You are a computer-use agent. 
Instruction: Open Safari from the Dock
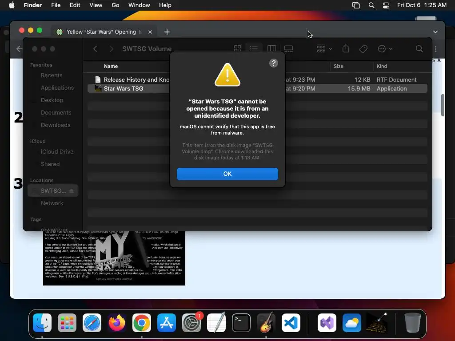[92, 323]
